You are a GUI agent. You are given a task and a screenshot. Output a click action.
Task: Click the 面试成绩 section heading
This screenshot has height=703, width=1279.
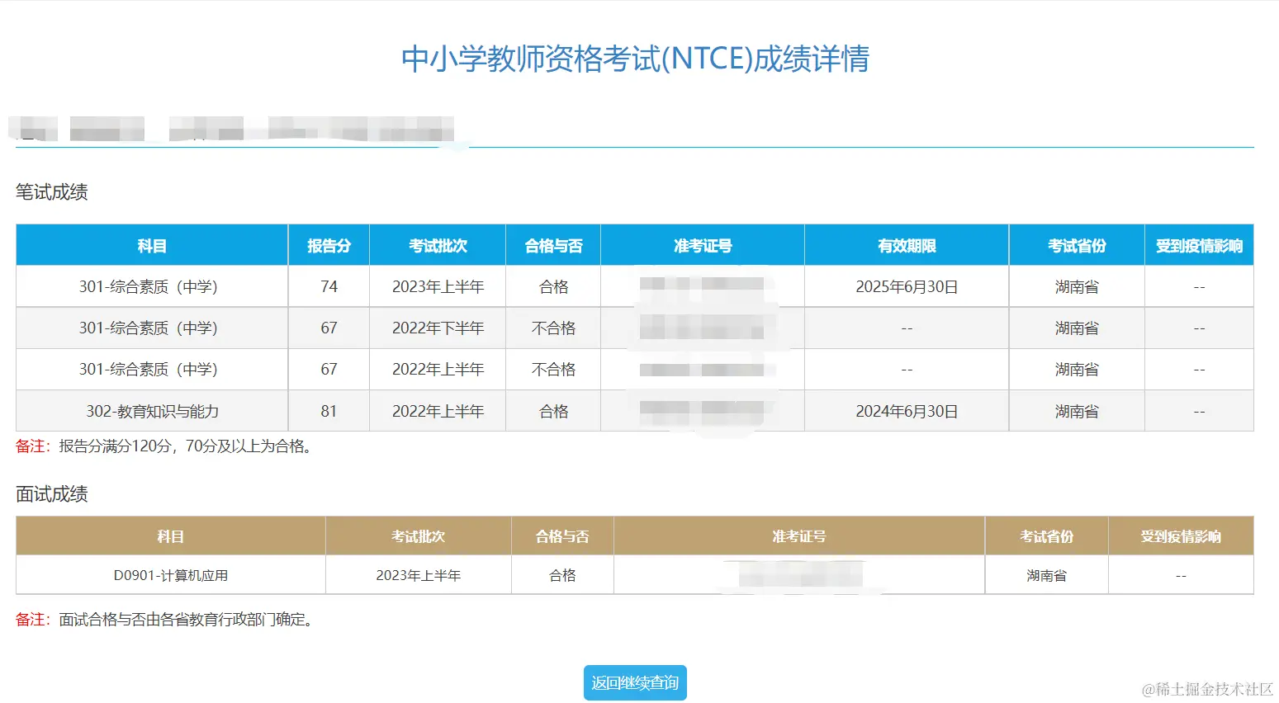coord(52,494)
